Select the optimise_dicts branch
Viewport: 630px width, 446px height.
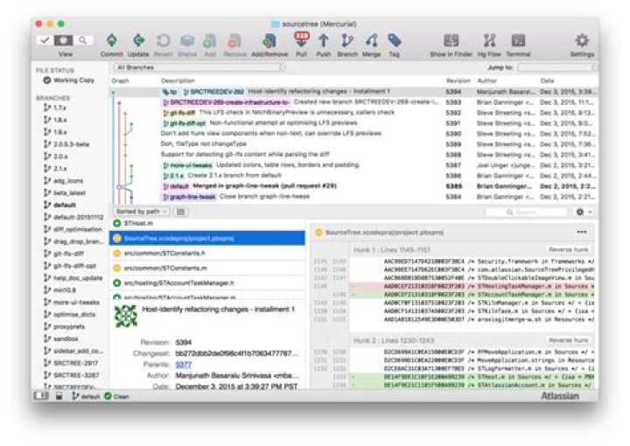point(75,314)
